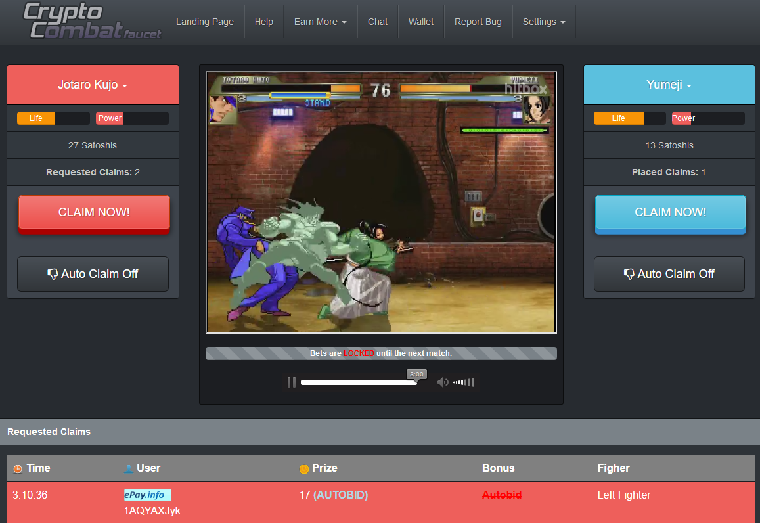Screen dimensions: 760x523
Task: Click the blue CLAIM NOW! button
Action: coord(670,214)
